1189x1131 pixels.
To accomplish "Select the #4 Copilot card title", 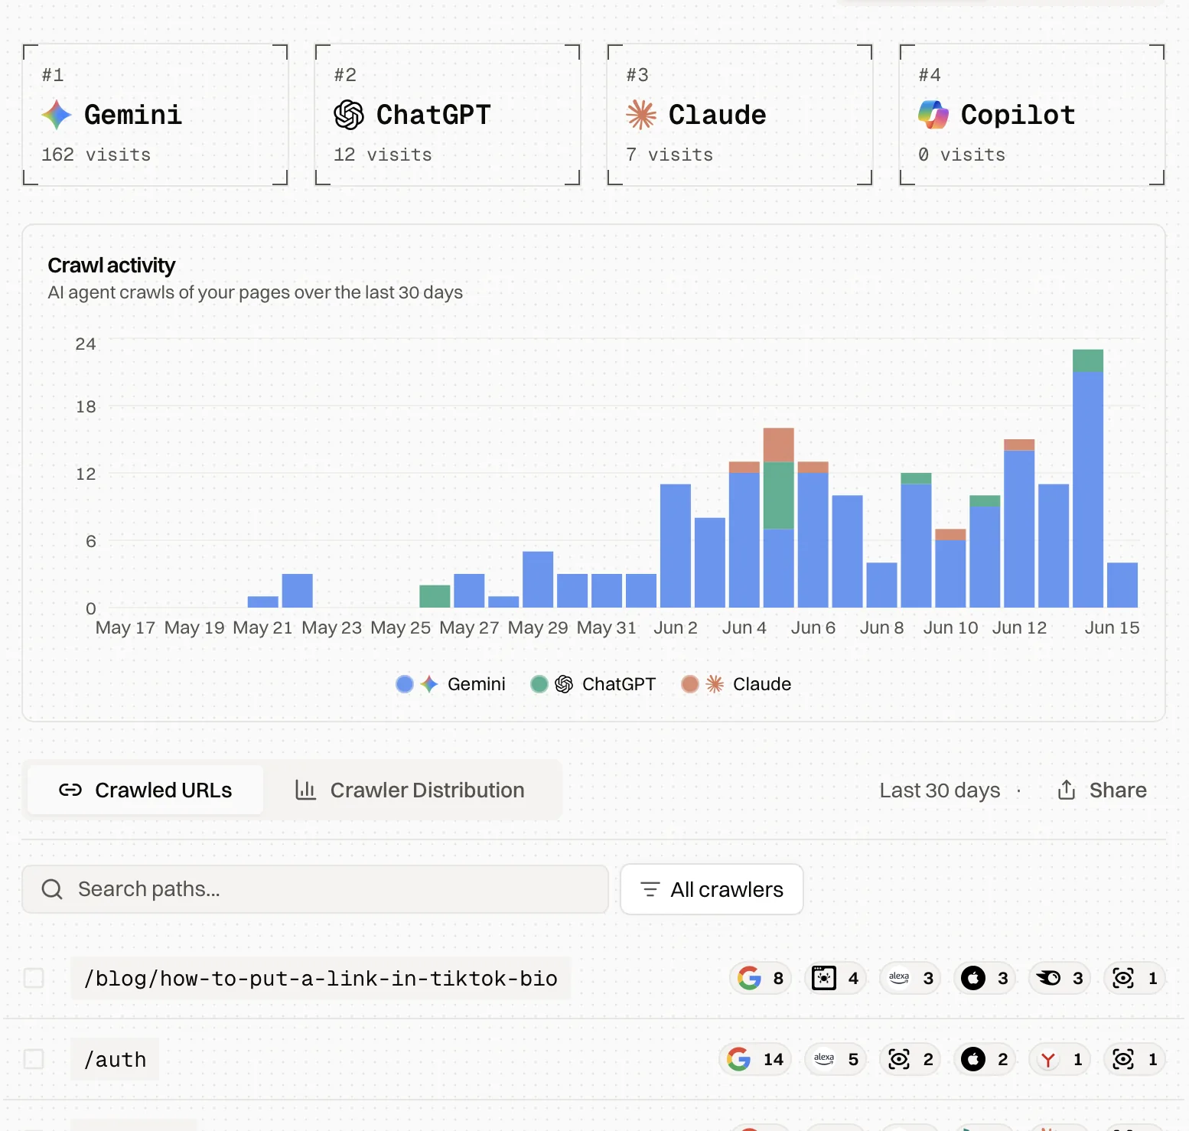I will tap(1018, 115).
